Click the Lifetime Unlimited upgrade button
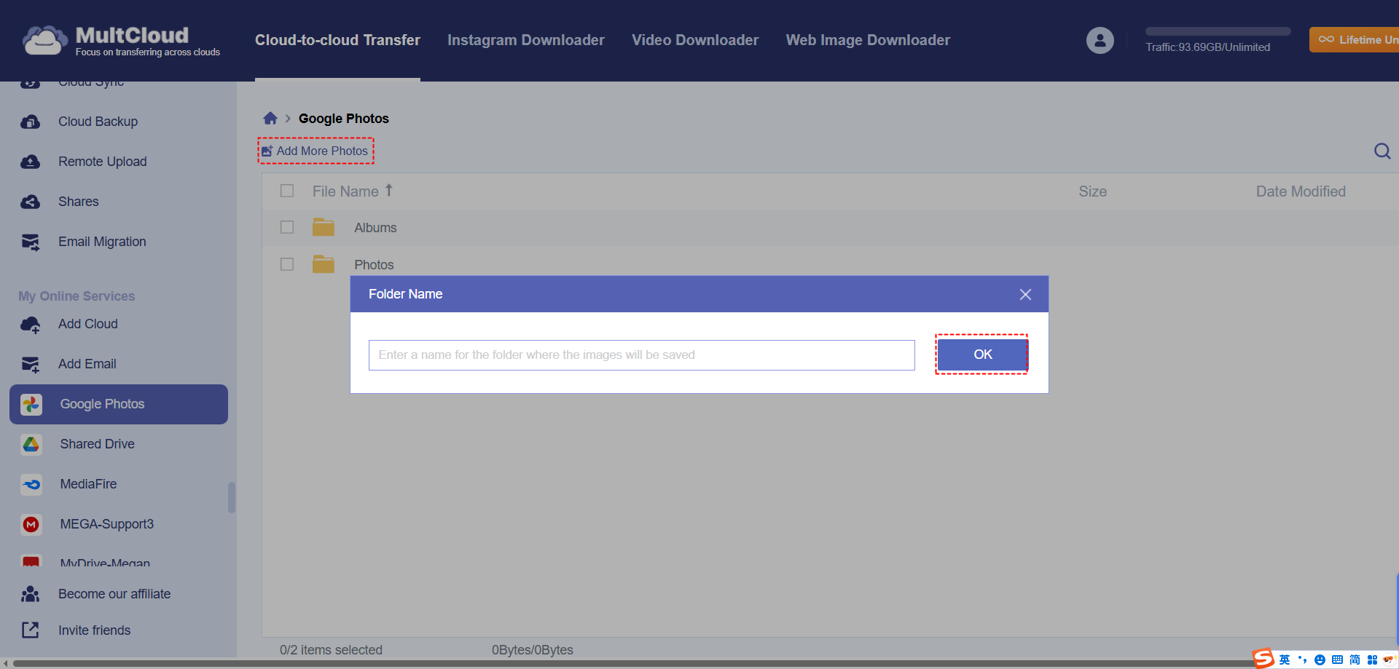Image resolution: width=1399 pixels, height=669 pixels. [1354, 40]
